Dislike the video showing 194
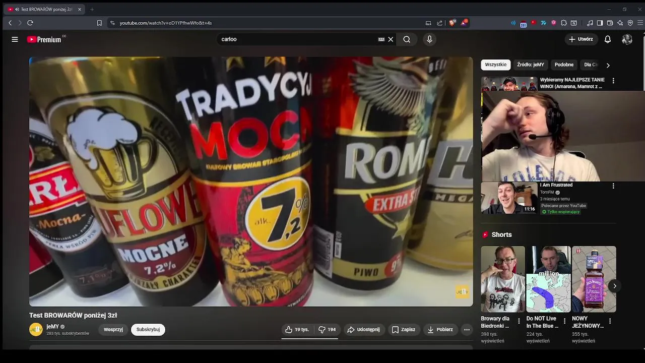 (x=327, y=330)
